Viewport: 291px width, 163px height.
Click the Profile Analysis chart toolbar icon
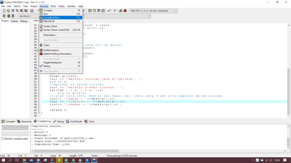(x=120, y=11)
